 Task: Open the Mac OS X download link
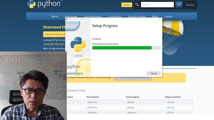[x=60, y=44]
